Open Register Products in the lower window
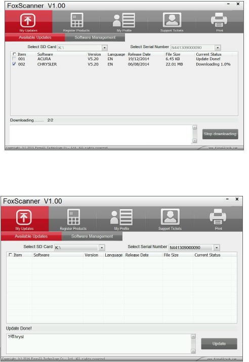Viewport: 249px width, 362px height. coord(73,219)
